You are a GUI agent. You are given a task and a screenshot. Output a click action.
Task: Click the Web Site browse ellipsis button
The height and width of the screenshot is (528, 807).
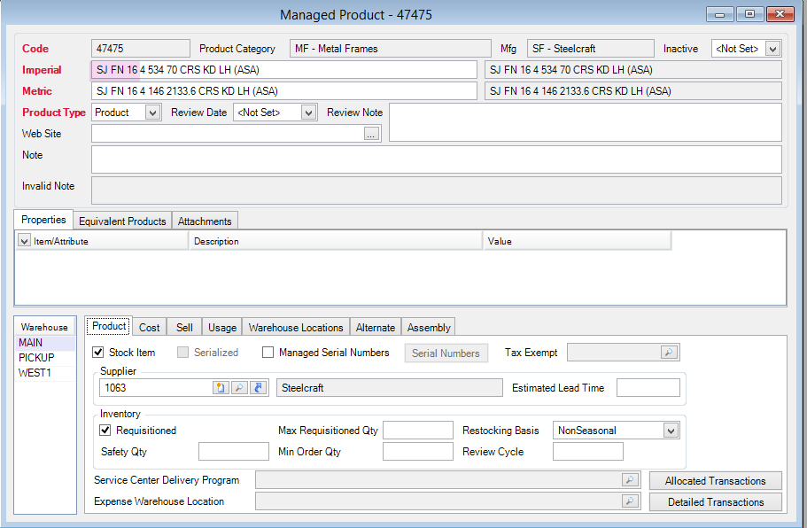372,134
